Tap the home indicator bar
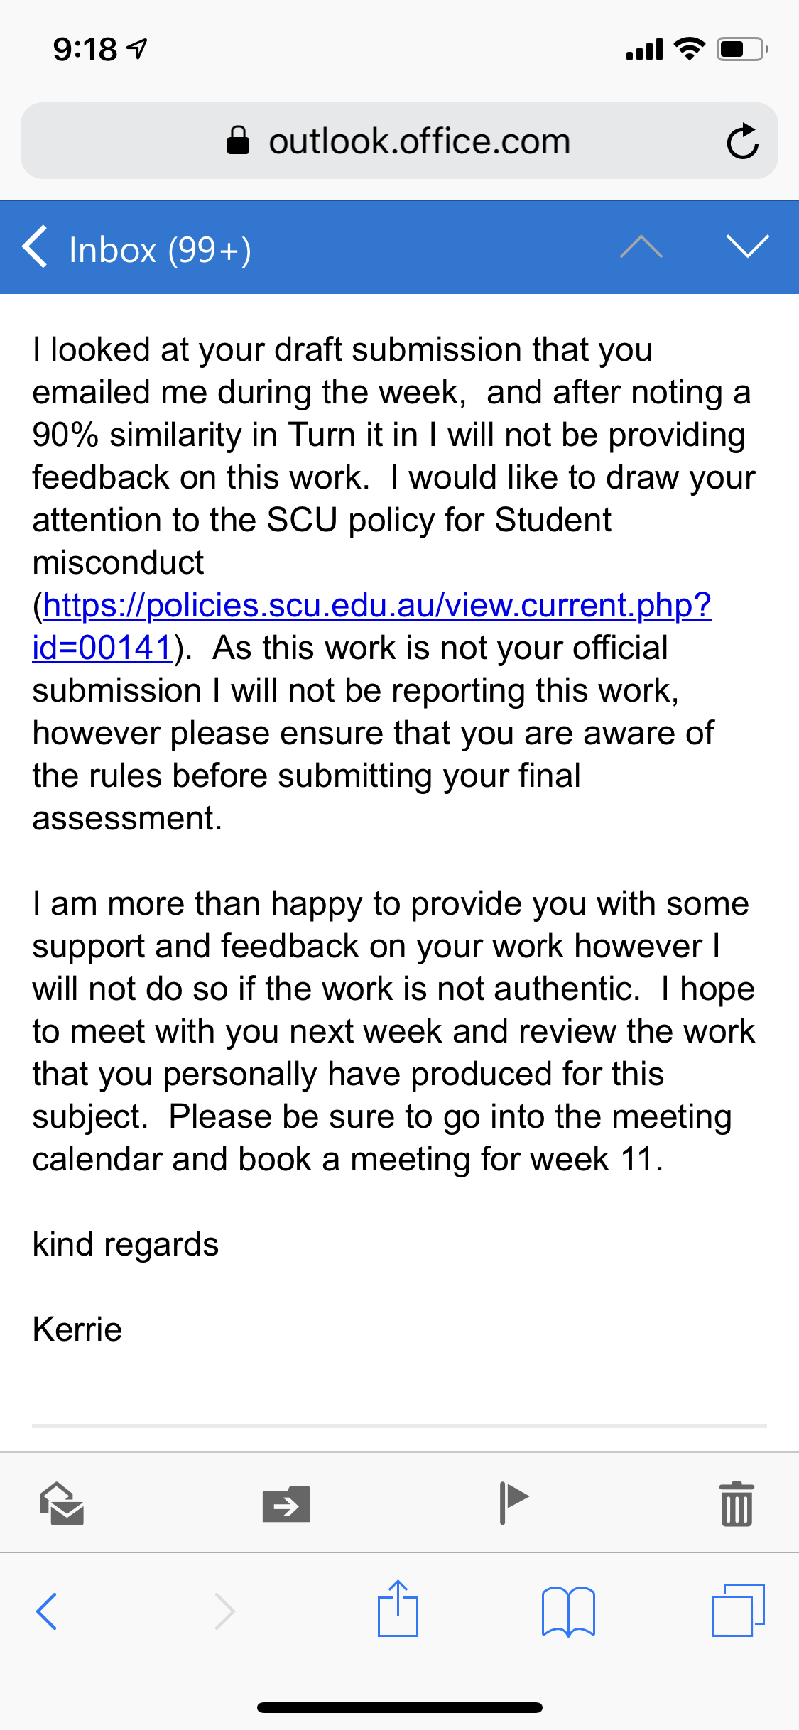 pos(400,1707)
